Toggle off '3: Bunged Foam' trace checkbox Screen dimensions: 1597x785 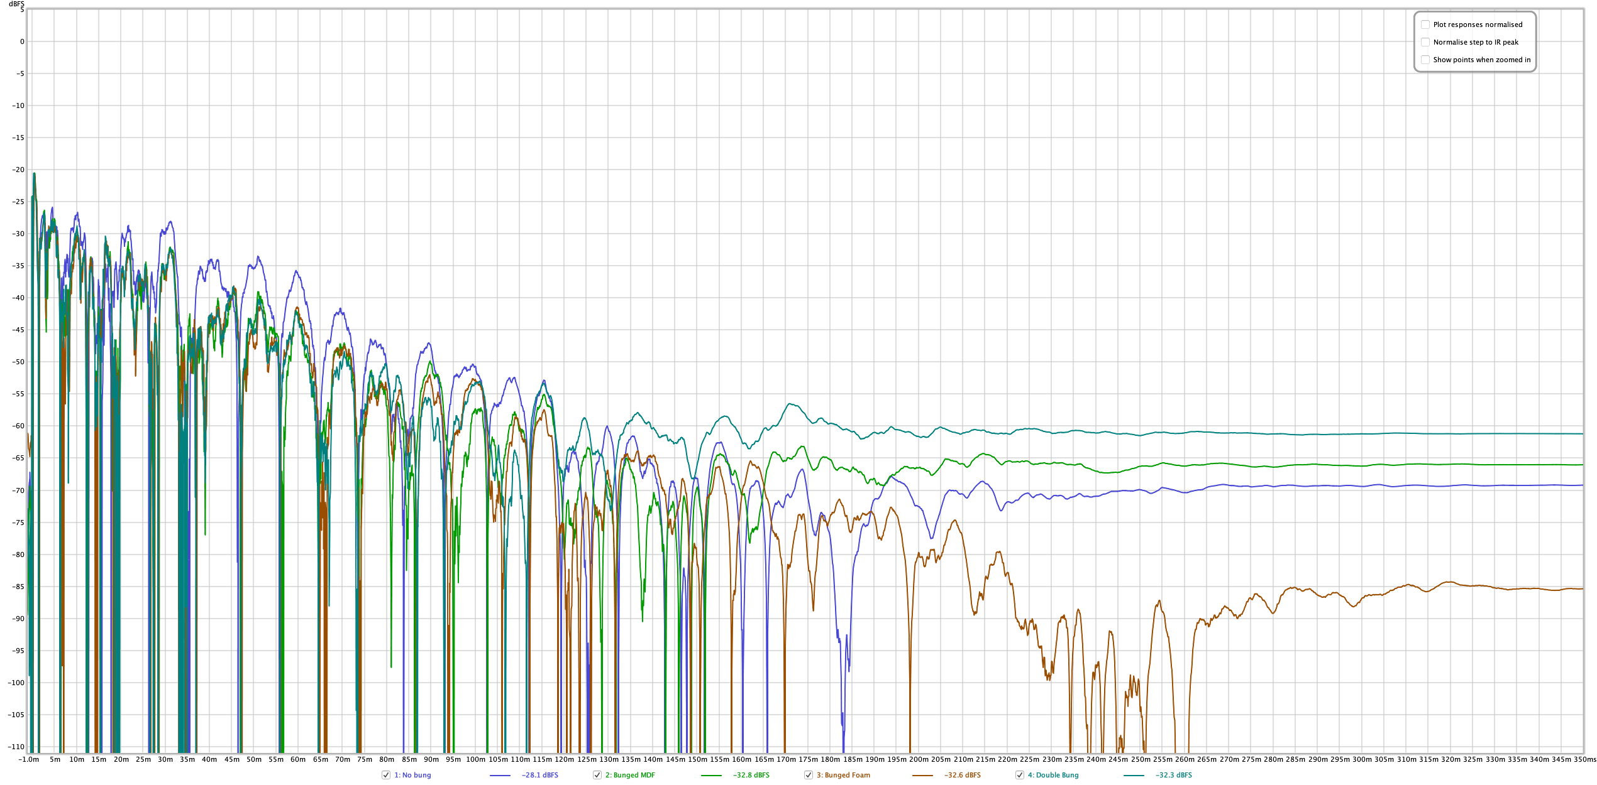[809, 775]
